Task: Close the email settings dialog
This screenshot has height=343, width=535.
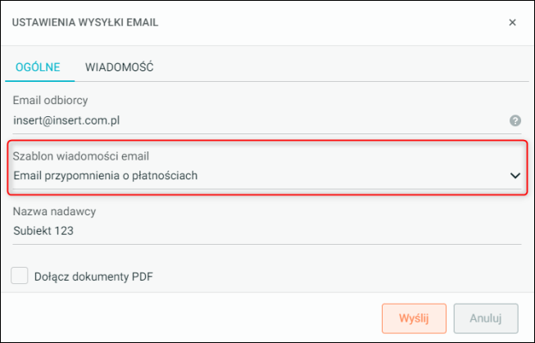Action: tap(512, 22)
